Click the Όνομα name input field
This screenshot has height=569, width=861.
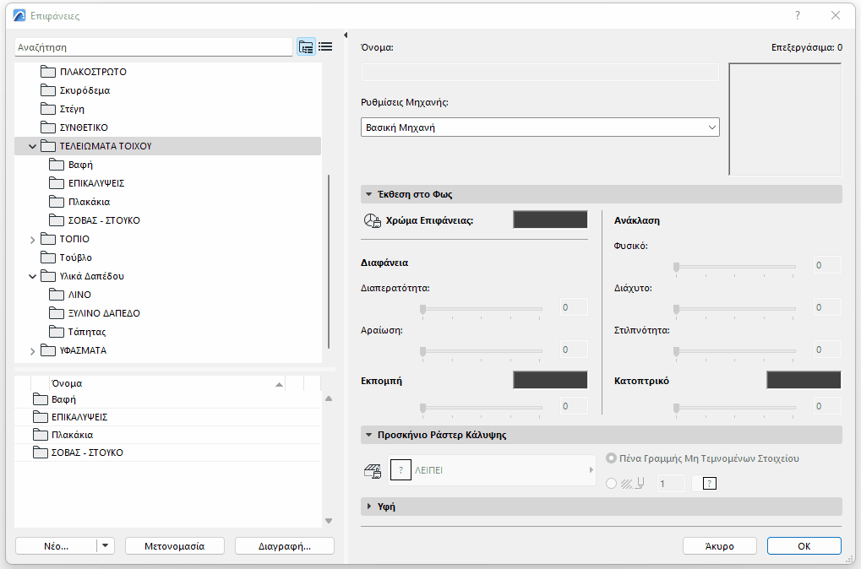[540, 72]
